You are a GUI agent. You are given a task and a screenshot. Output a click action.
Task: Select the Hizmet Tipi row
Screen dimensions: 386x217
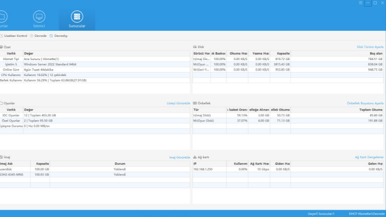click(x=95, y=59)
